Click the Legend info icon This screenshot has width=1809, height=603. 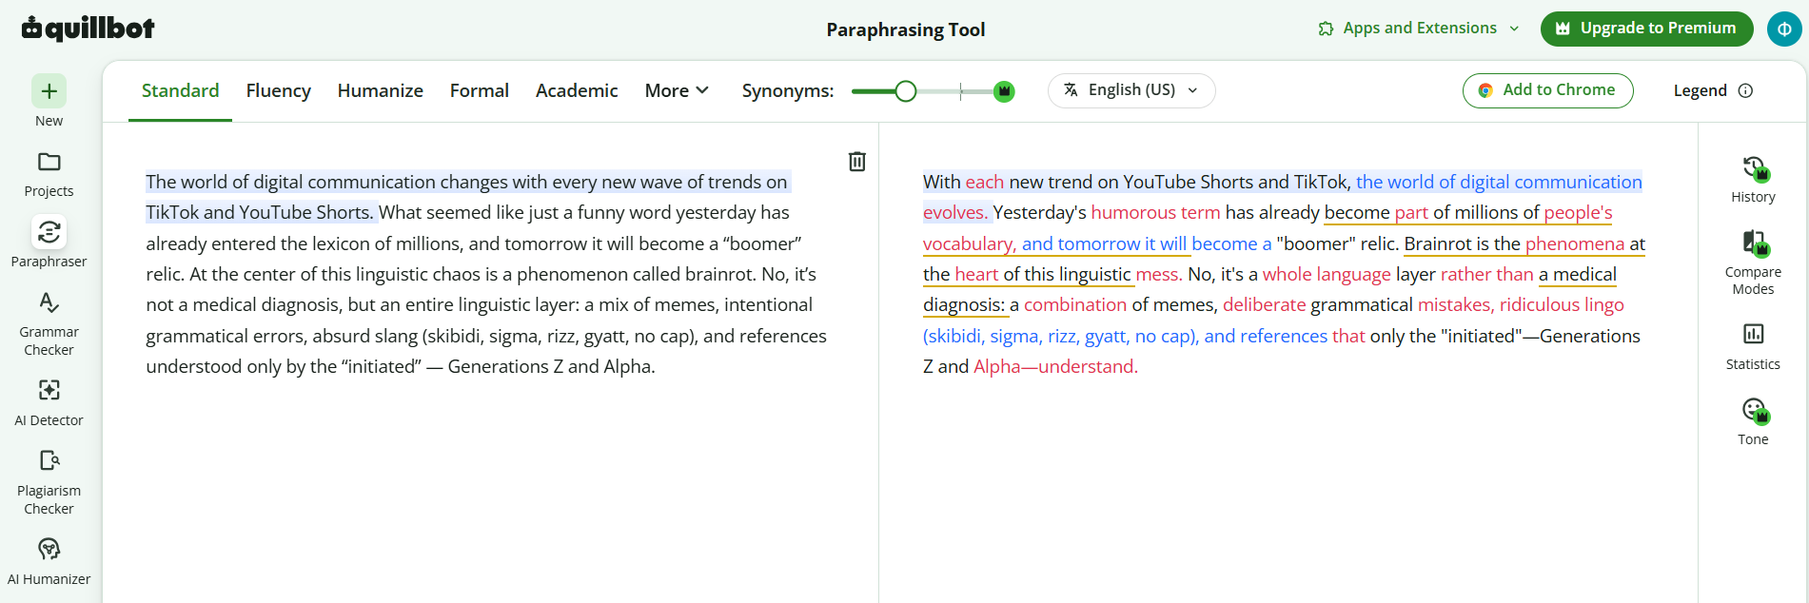1745,90
